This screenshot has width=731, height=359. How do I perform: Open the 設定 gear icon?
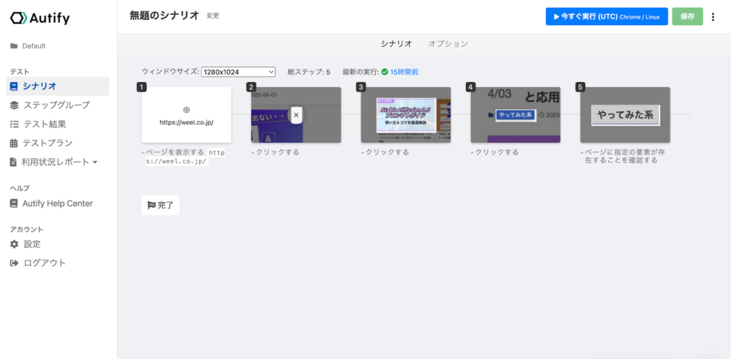(14, 244)
